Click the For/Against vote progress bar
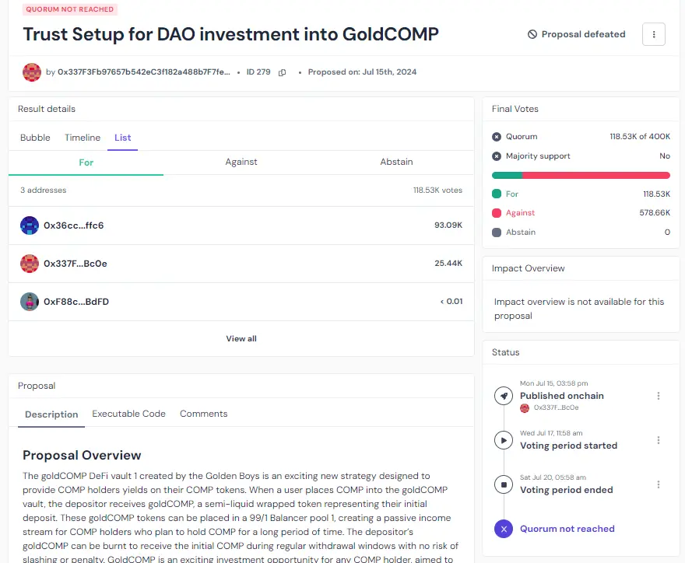Image resolution: width=685 pixels, height=563 pixels. (581, 176)
